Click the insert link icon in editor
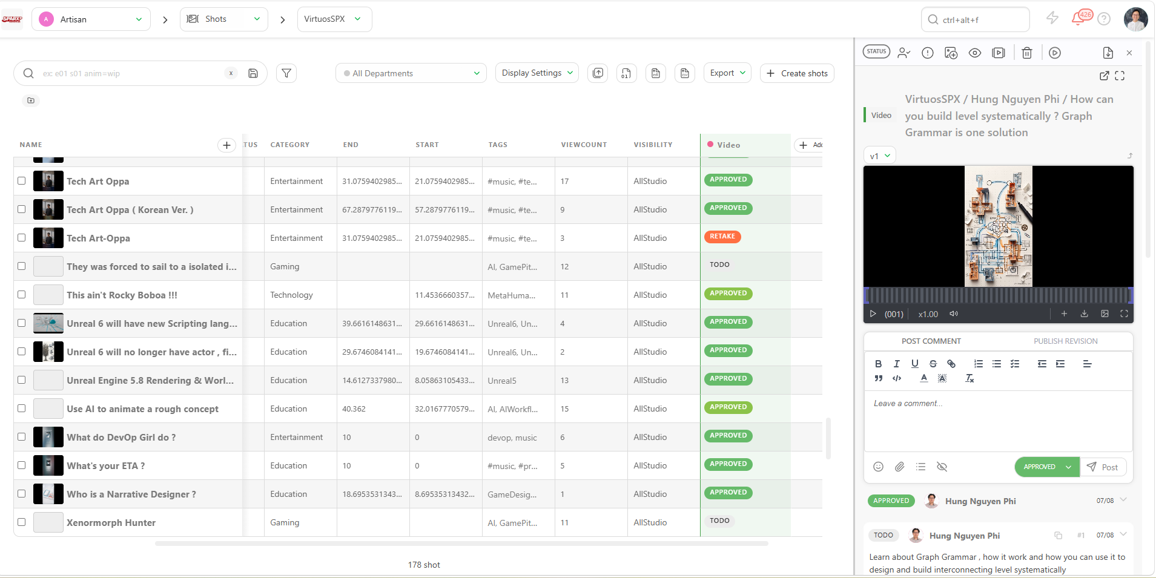This screenshot has width=1156, height=578. click(951, 364)
